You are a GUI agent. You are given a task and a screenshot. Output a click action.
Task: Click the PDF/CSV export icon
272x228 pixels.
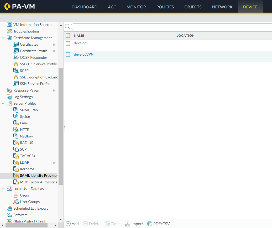pyautogui.click(x=150, y=224)
